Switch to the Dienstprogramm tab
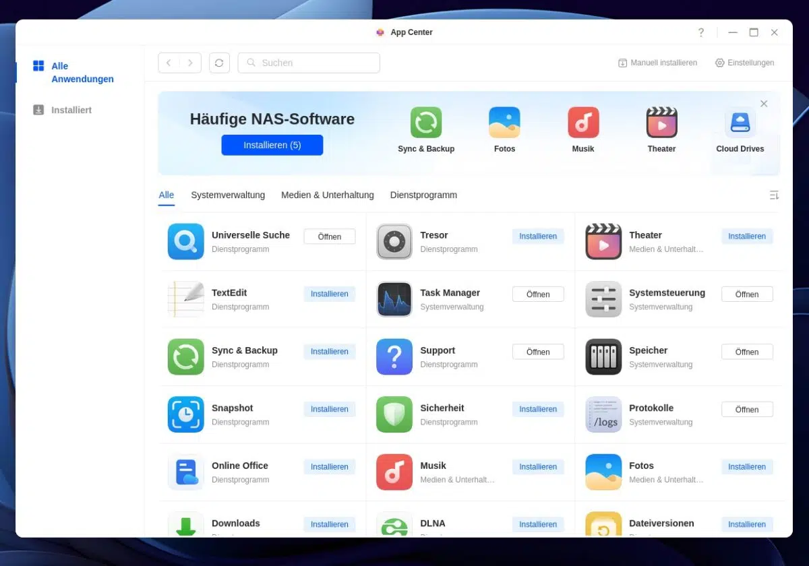809x566 pixels. click(x=423, y=195)
